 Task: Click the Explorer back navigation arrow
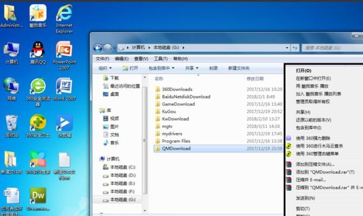point(98,48)
